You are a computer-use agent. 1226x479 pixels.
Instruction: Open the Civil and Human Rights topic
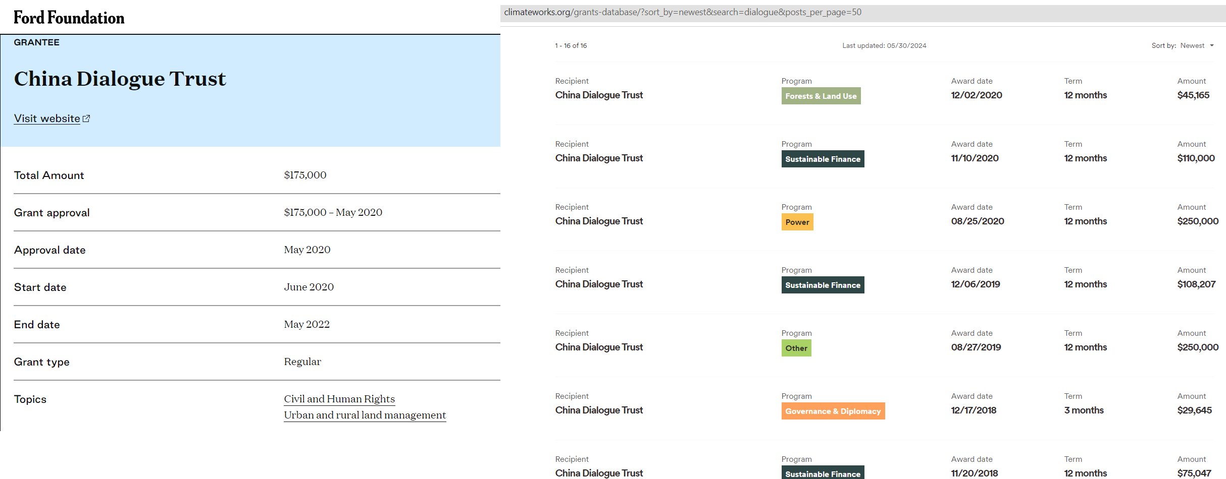pyautogui.click(x=339, y=399)
